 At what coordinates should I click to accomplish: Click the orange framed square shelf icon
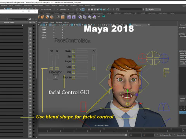point(63,17)
